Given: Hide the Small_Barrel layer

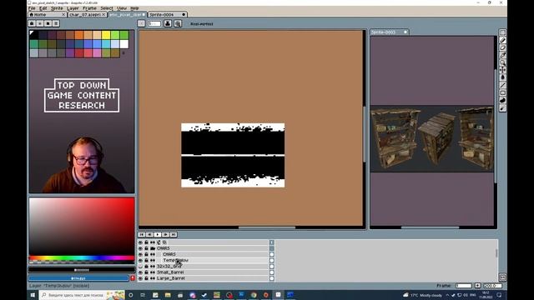Looking at the screenshot, I should [x=140, y=272].
